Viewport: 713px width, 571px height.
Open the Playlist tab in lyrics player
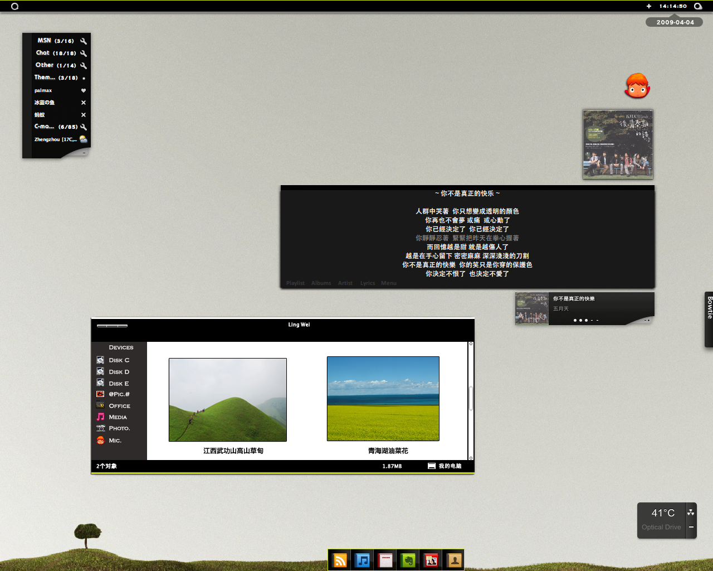click(295, 283)
